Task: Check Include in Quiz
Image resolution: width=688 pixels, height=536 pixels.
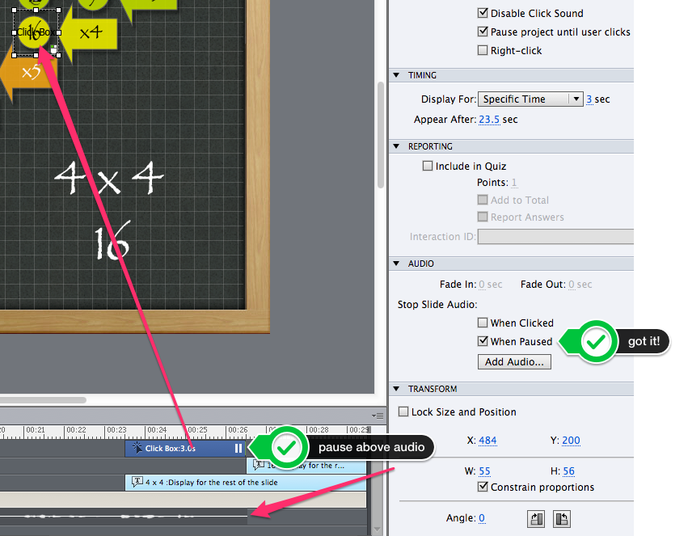Action: pos(428,166)
